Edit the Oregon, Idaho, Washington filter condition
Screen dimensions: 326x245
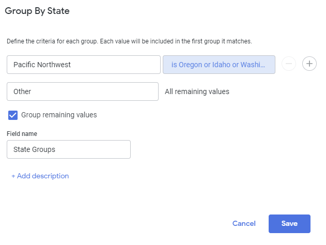[x=219, y=65]
